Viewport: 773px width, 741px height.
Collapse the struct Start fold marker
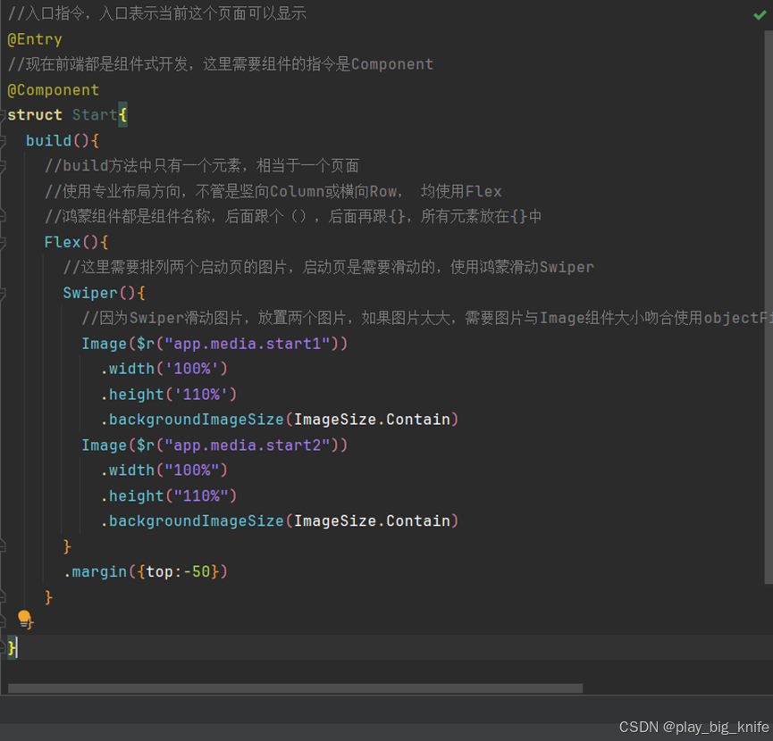click(x=3, y=115)
